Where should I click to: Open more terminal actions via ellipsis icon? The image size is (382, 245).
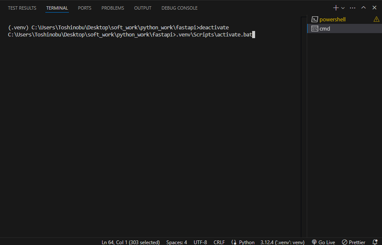[352, 7]
